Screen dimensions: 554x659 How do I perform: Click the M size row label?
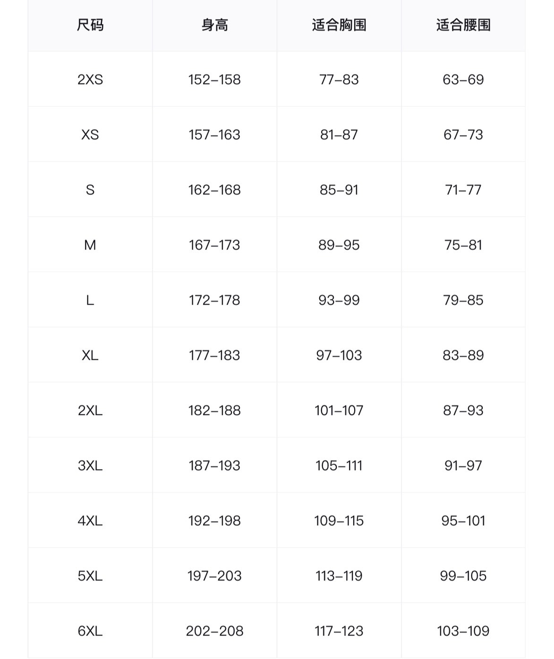[90, 245]
